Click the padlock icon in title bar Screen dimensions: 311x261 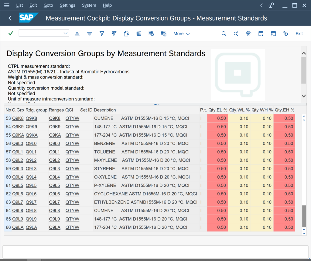click(x=271, y=5)
